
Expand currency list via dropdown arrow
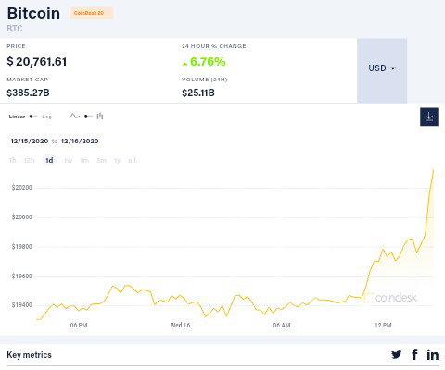(x=393, y=68)
